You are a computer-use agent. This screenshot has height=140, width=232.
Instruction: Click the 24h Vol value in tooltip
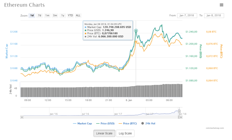[x=111, y=37]
